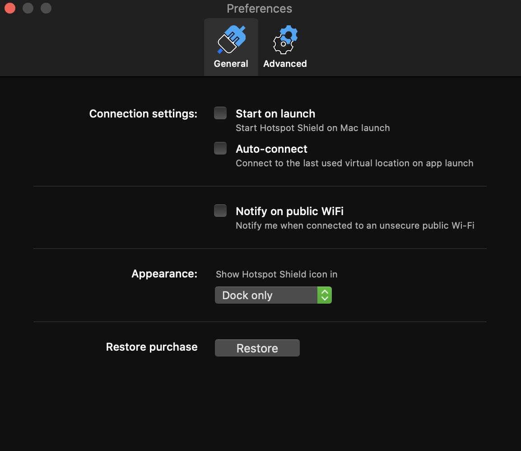
Task: Select the General tab label
Action: tap(231, 64)
